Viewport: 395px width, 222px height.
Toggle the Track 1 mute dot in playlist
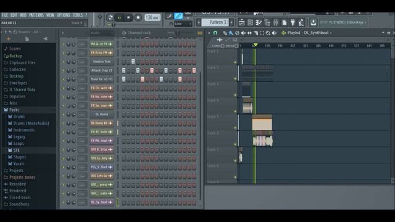(x=235, y=62)
